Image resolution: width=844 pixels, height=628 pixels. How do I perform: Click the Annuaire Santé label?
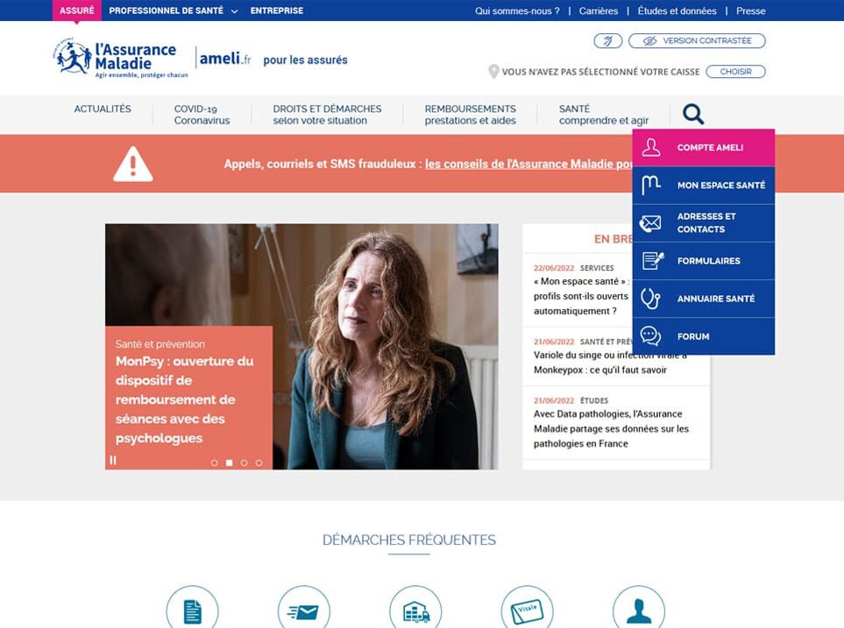(x=716, y=299)
